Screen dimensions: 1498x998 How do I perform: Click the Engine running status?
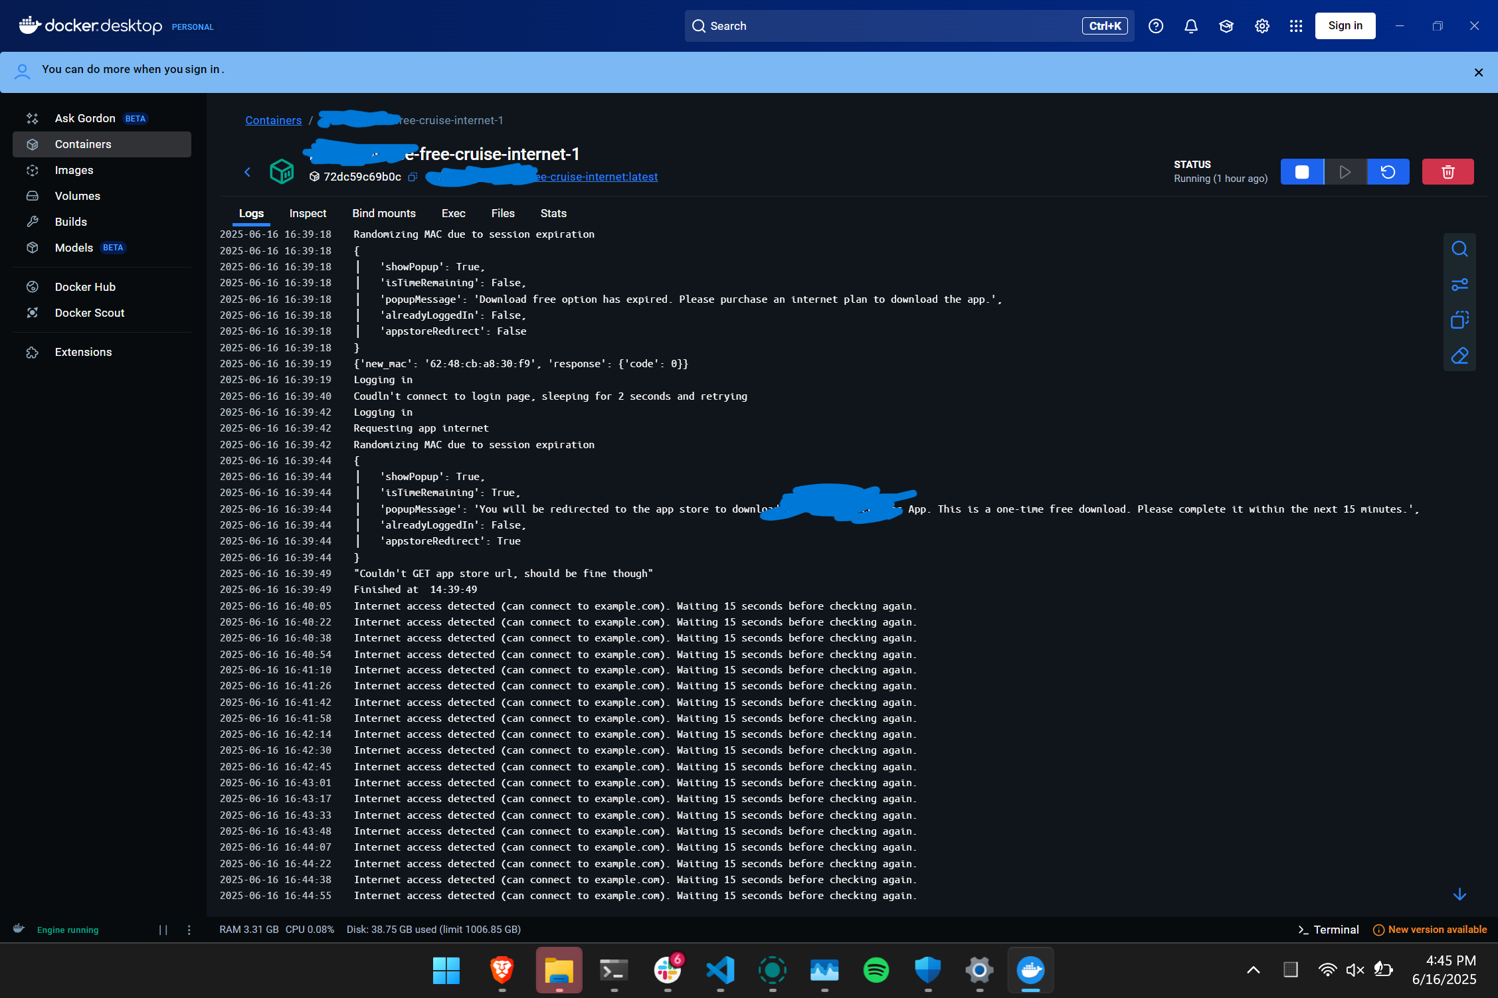[x=68, y=930]
